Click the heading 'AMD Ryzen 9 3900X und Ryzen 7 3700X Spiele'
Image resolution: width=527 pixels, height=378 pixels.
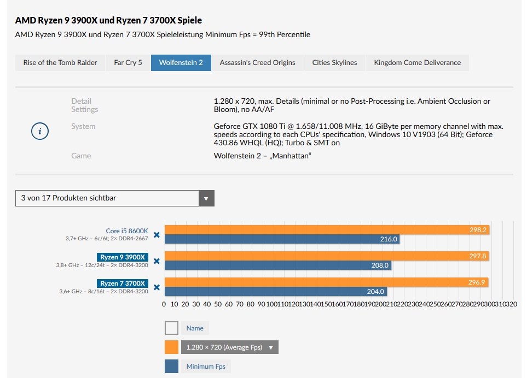[x=108, y=20]
